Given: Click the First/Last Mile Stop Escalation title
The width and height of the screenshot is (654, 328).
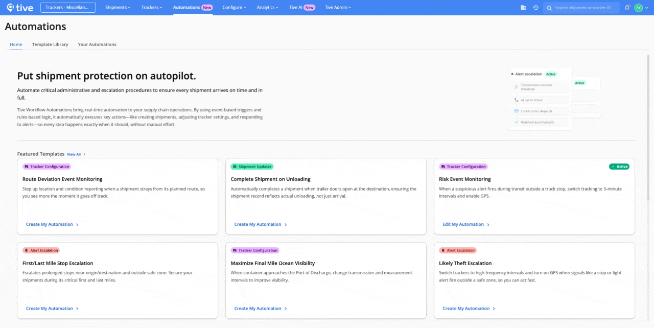Looking at the screenshot, I should (x=58, y=264).
